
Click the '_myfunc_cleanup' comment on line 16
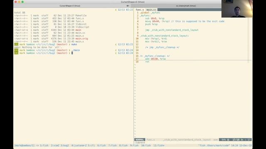tap(155, 56)
